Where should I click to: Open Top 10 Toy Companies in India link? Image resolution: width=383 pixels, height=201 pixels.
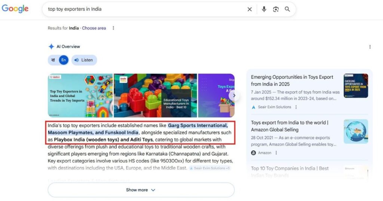(x=290, y=172)
